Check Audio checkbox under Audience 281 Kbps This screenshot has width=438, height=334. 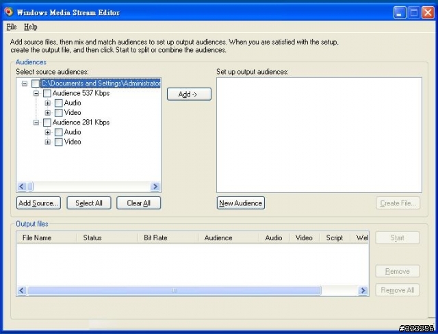point(58,132)
